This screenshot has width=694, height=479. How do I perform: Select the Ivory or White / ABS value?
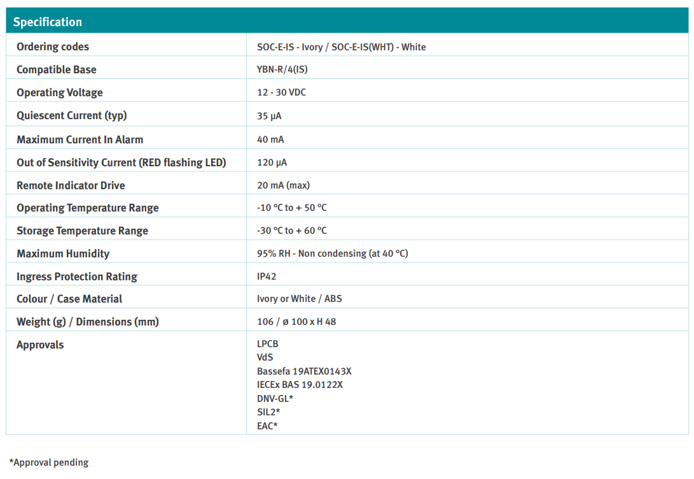[x=299, y=299]
